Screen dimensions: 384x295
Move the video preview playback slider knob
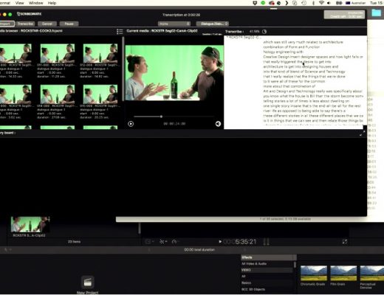pyautogui.click(x=161, y=117)
